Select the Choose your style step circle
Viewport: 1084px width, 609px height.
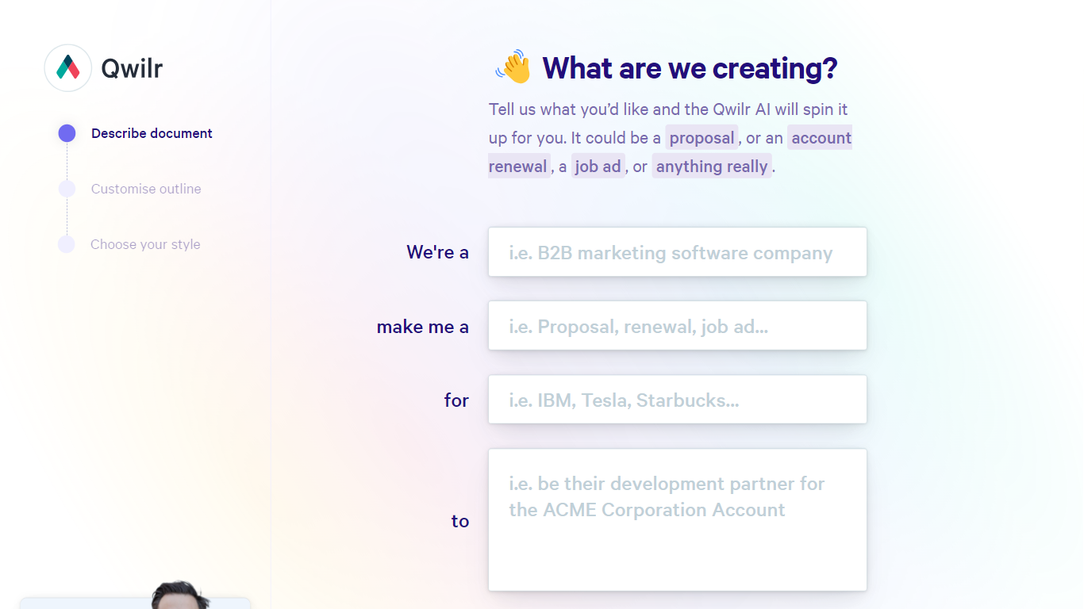tap(67, 244)
